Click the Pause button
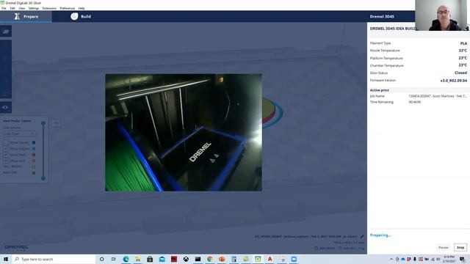Image resolution: width=470 pixels, height=264 pixels. (x=444, y=248)
